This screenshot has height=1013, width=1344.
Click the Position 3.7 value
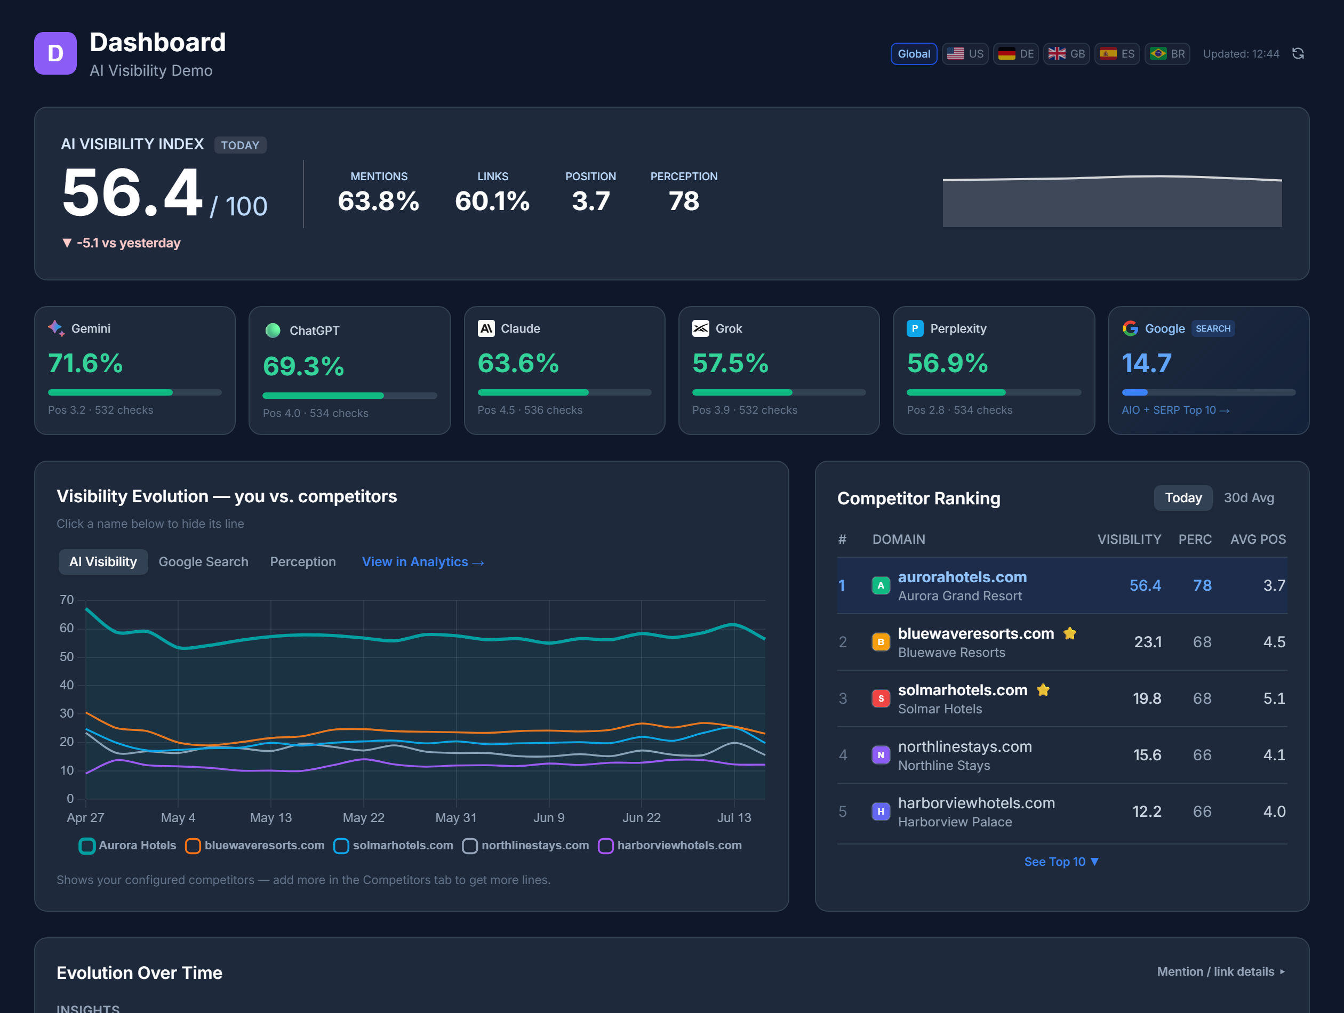point(590,201)
